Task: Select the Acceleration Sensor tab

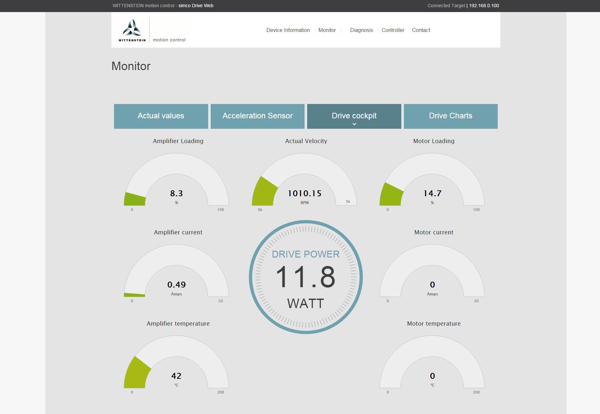Action: click(x=257, y=116)
